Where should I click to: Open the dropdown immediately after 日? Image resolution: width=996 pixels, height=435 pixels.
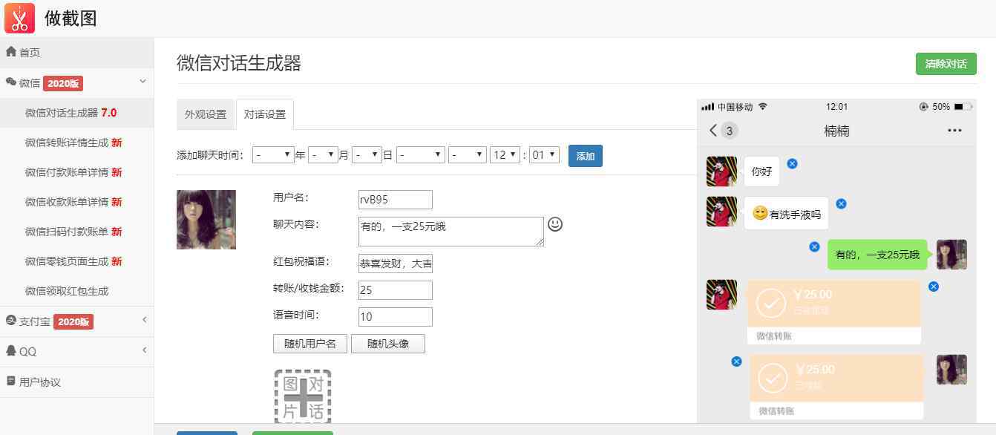point(421,155)
